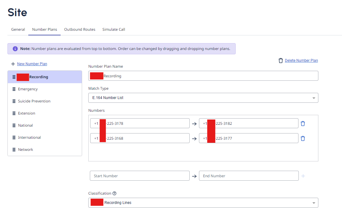The image size is (342, 212).
Task: Click the End Number input field
Action: [x=248, y=176]
